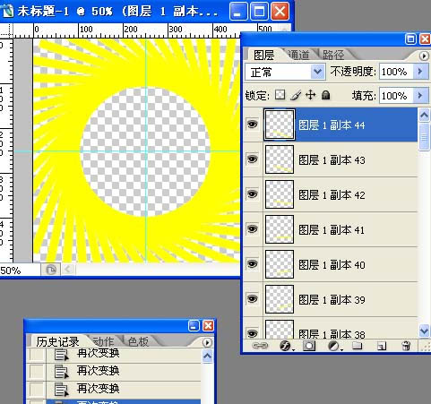Click thumbnail of 图层 1 副本 42
This screenshot has height=404, width=431.
280,194
